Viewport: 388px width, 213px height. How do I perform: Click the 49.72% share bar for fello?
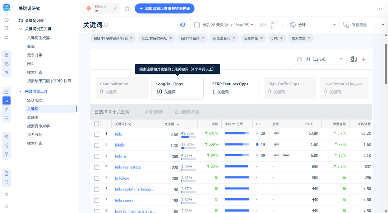(188, 137)
